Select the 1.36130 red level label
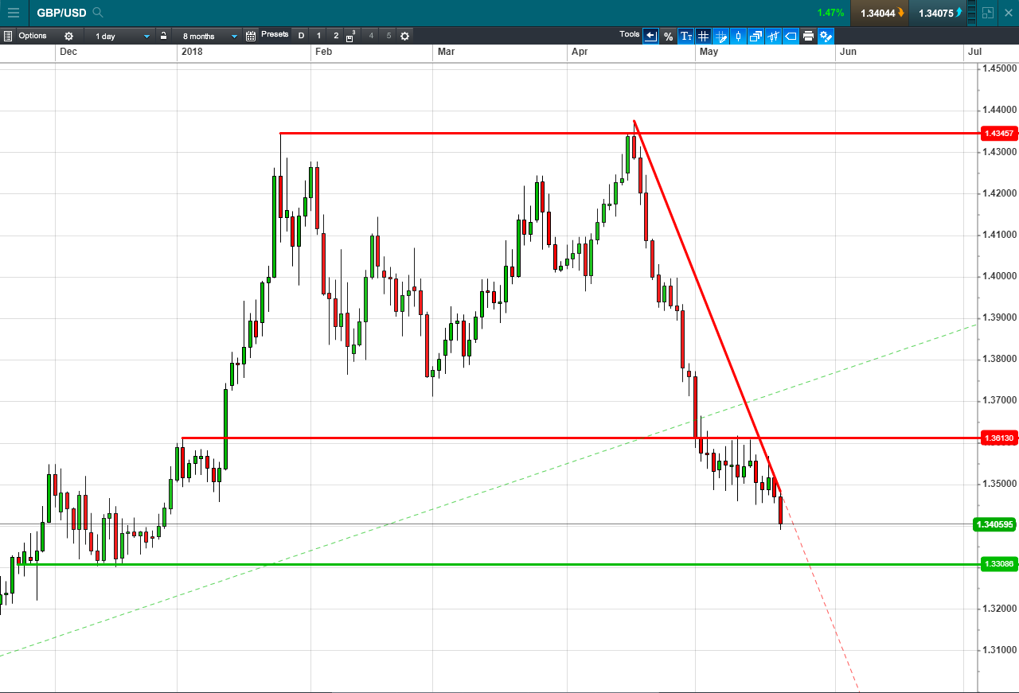The height and width of the screenshot is (693, 1019). point(998,438)
